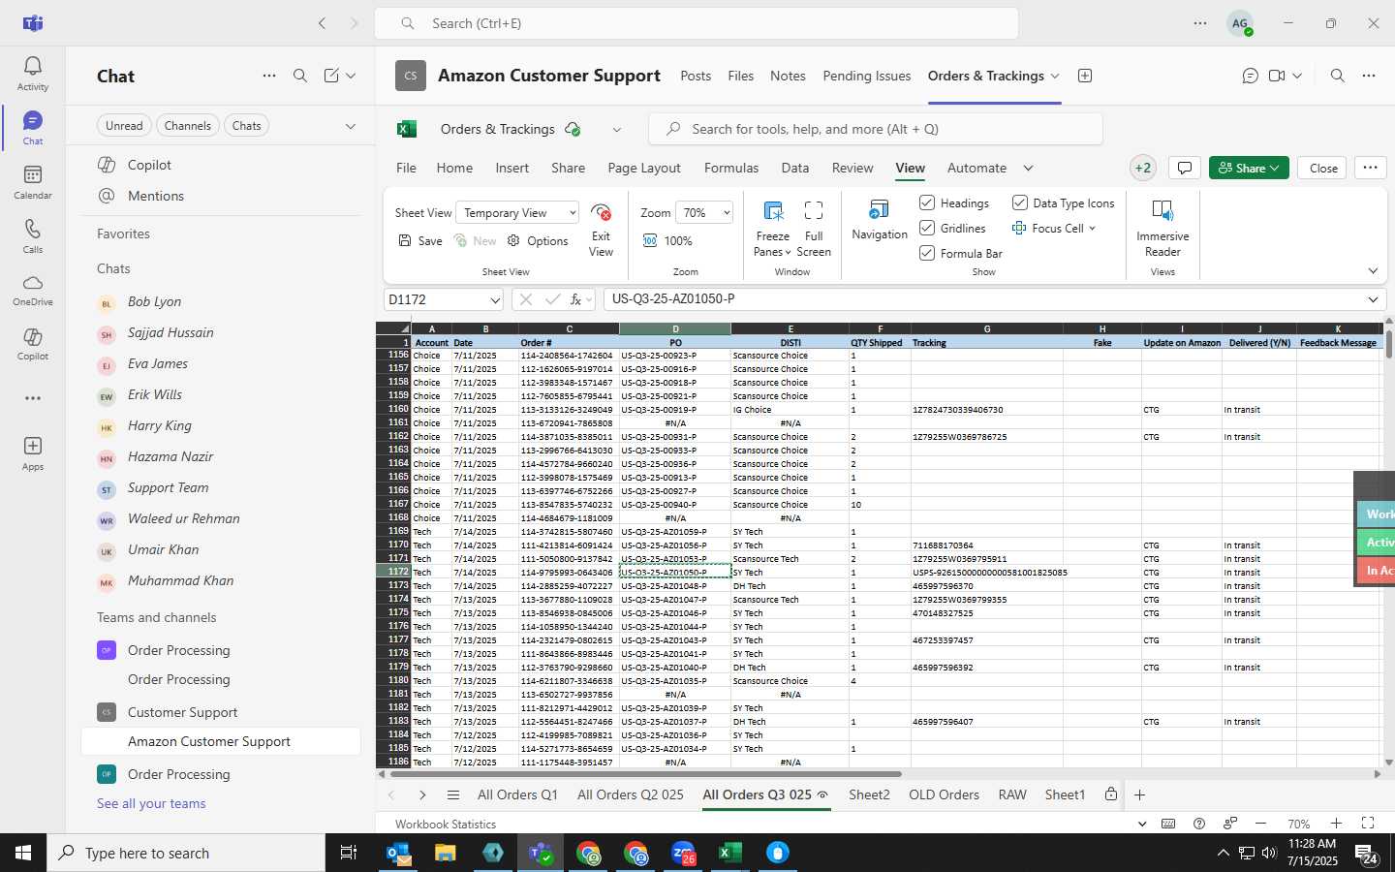Open the Zoom percentage dropdown

coord(704,213)
